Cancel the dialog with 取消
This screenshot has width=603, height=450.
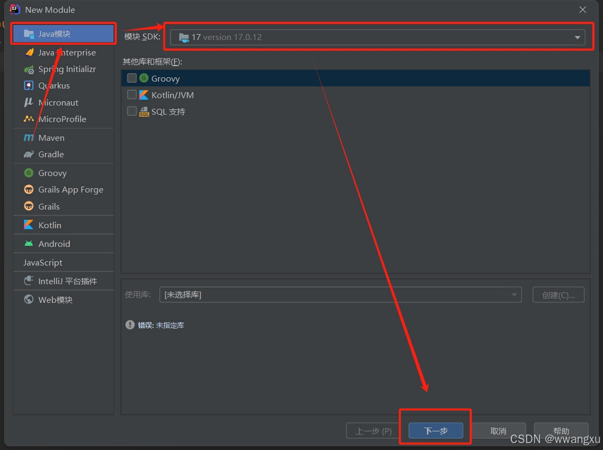pos(499,431)
